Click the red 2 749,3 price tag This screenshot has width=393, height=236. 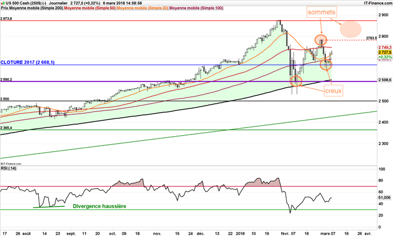click(x=385, y=47)
